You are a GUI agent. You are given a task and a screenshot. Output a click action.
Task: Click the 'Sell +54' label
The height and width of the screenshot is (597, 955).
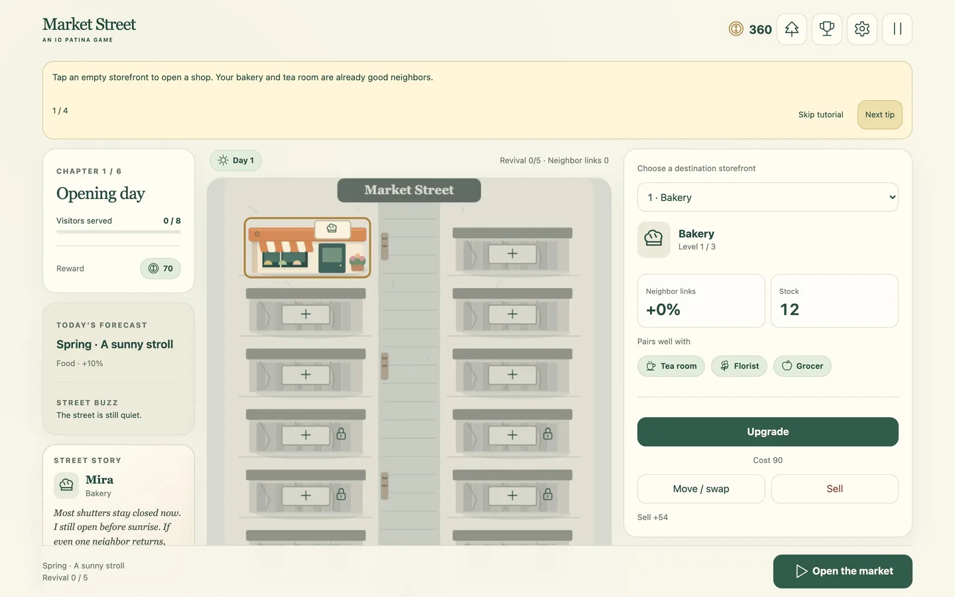[653, 517]
